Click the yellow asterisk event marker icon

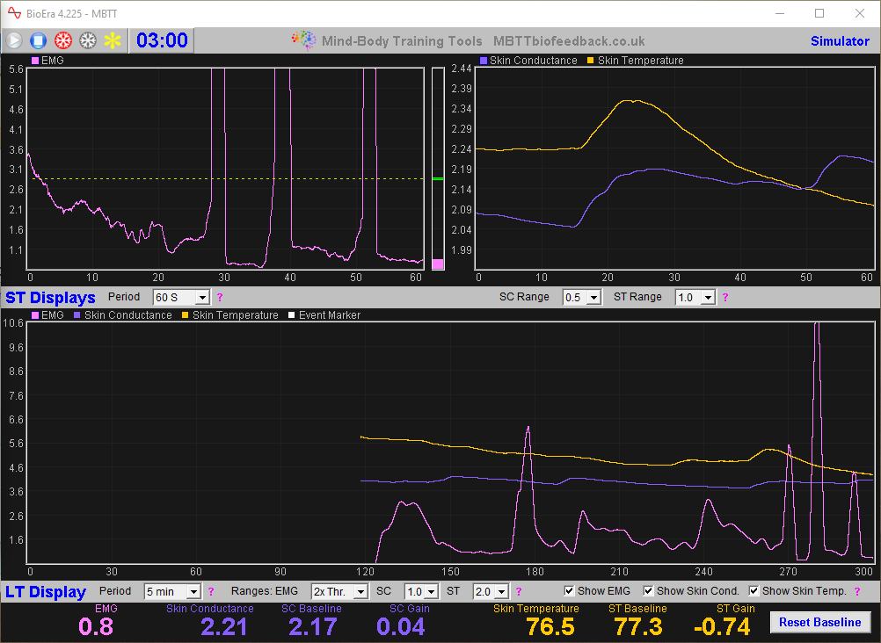(111, 40)
